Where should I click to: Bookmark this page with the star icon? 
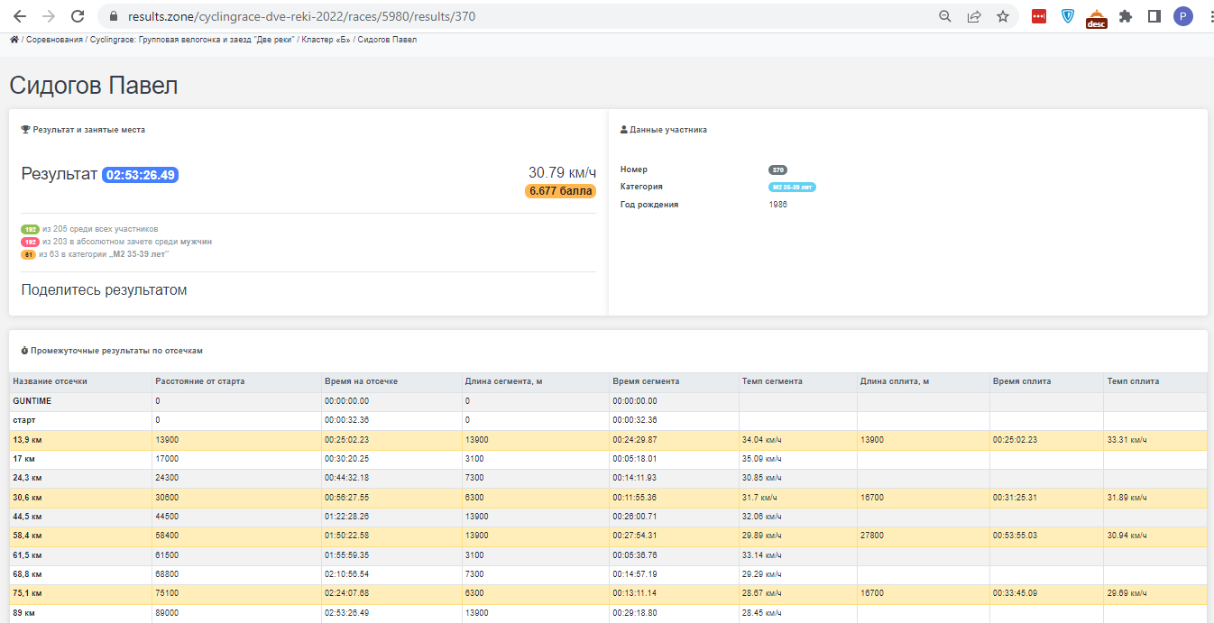(1002, 16)
